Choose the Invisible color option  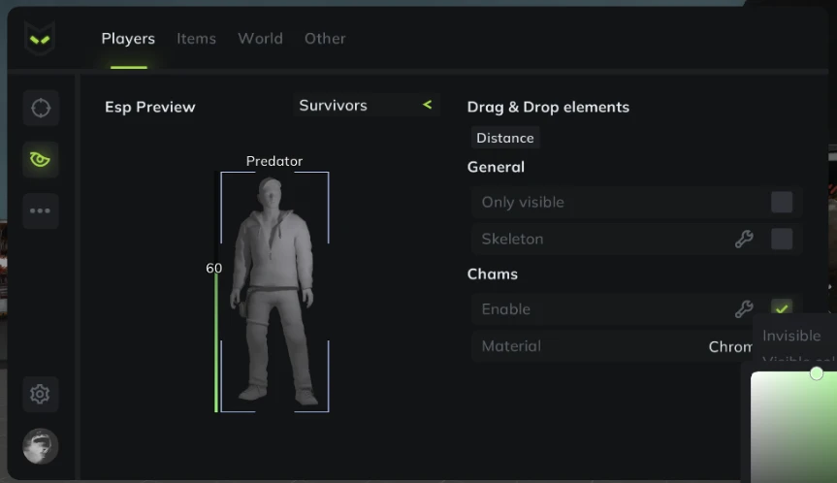[x=791, y=336]
